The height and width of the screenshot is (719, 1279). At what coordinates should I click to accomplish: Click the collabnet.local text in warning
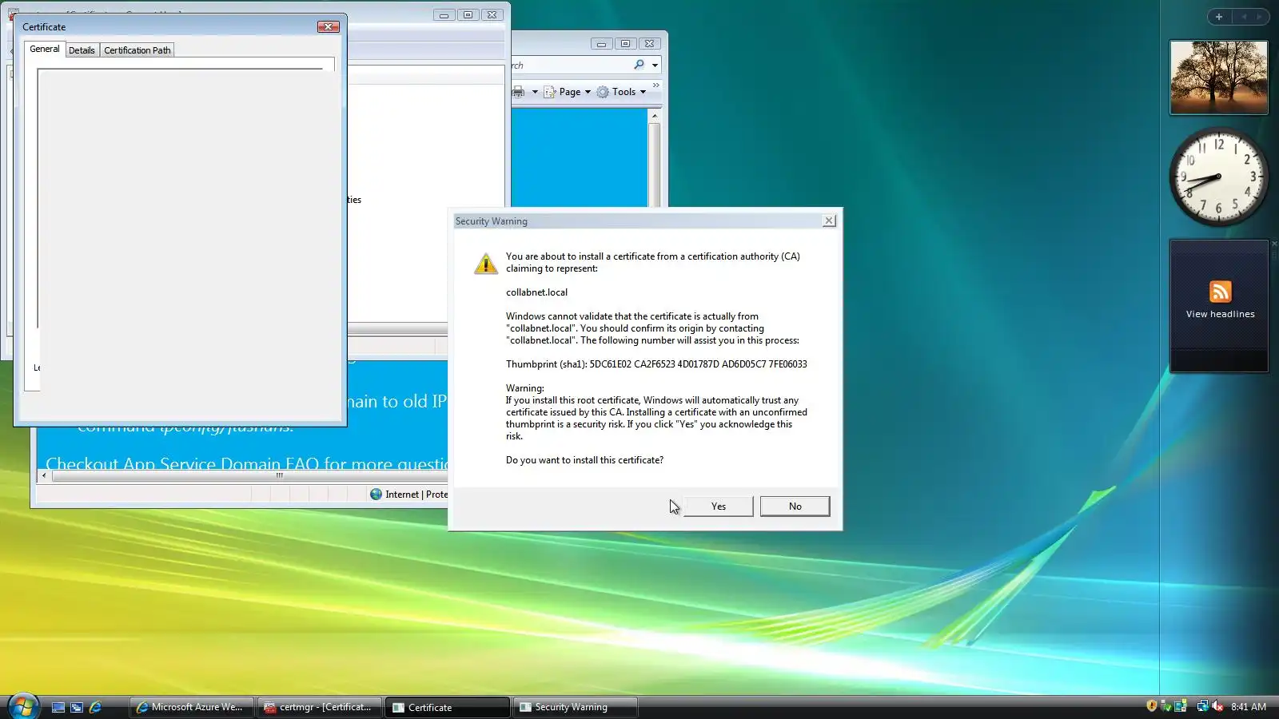coord(536,292)
